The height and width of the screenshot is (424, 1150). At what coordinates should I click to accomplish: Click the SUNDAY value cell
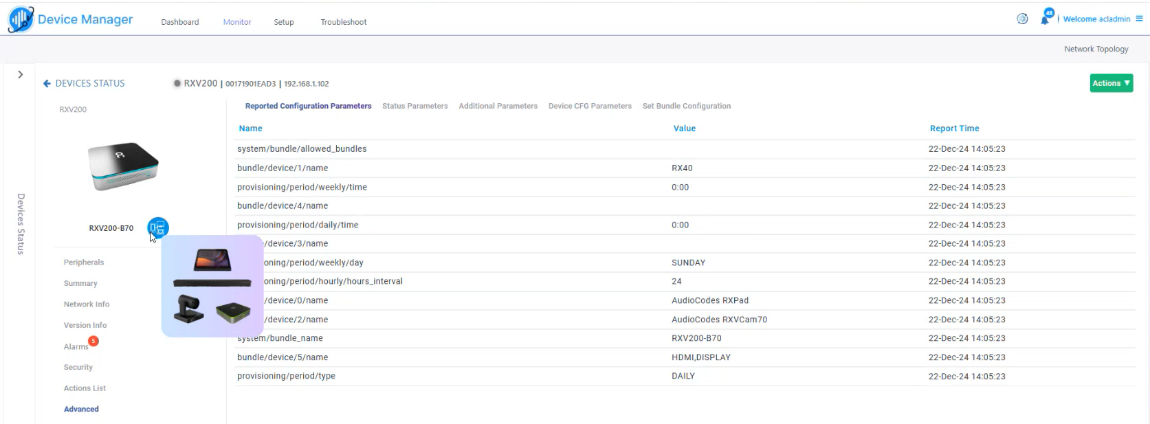pyautogui.click(x=688, y=263)
